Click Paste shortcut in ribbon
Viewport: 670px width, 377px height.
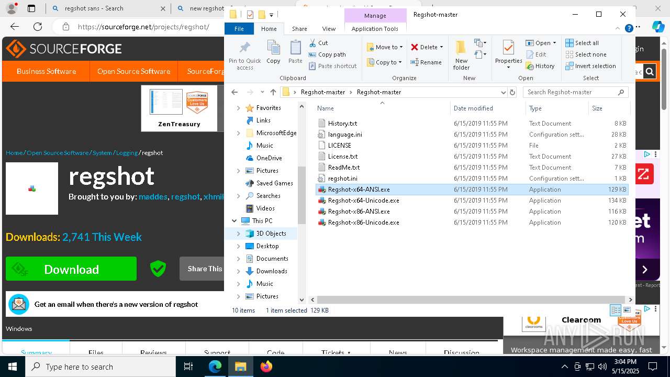tap(332, 66)
